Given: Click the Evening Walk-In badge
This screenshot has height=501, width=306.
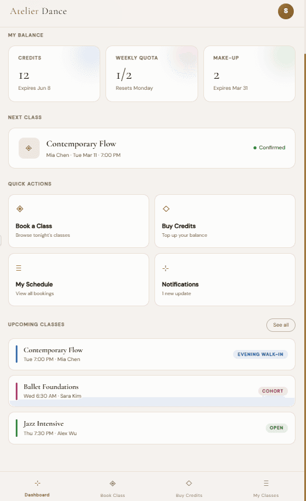Looking at the screenshot, I should click(261, 355).
